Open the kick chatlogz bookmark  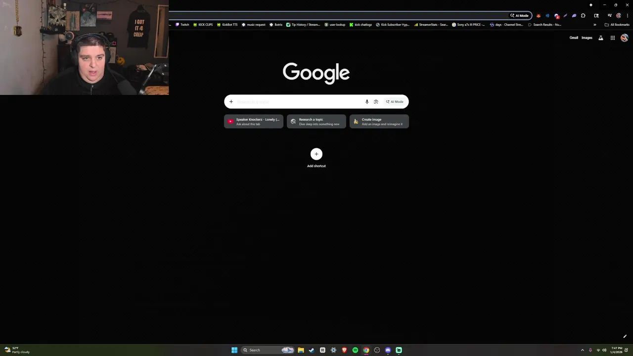(361, 25)
